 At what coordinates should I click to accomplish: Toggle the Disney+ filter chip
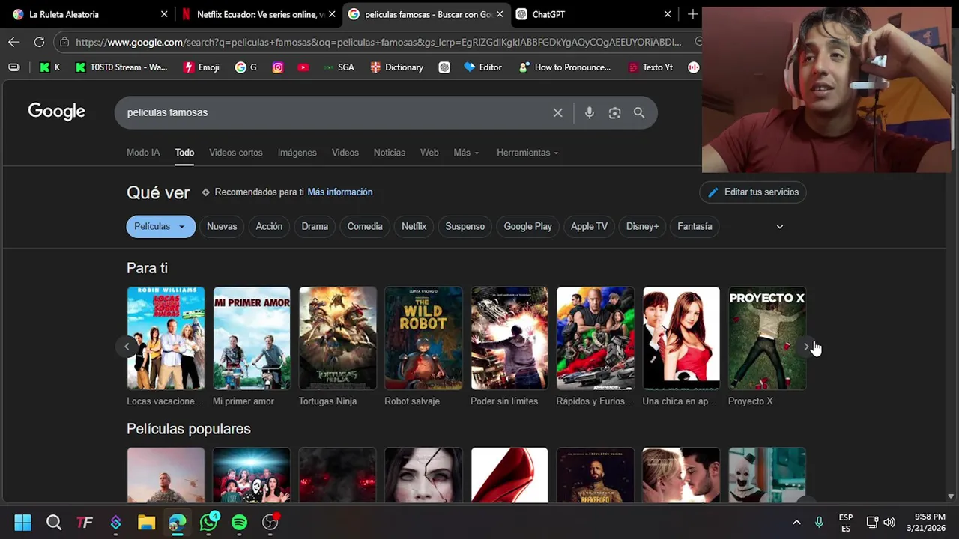tap(642, 226)
